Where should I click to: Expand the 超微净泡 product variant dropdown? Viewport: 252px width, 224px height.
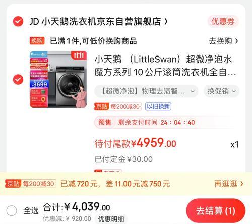[146, 91]
